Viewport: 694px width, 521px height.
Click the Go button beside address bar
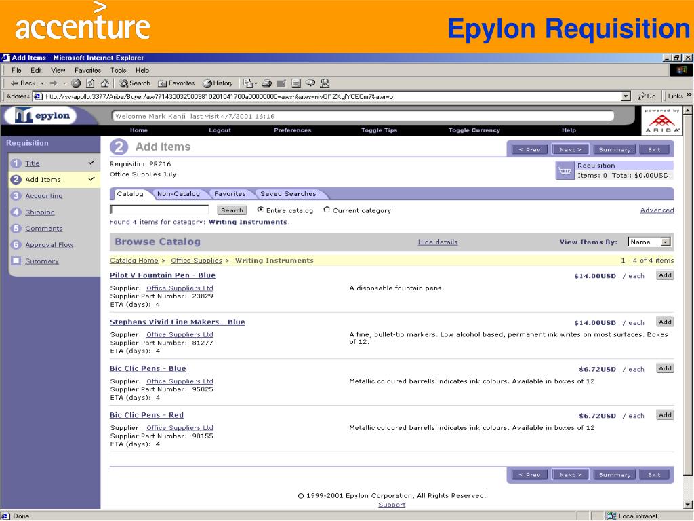tap(647, 96)
